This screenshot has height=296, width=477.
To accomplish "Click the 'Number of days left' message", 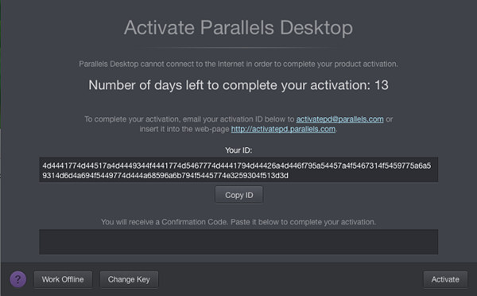I will click(238, 85).
